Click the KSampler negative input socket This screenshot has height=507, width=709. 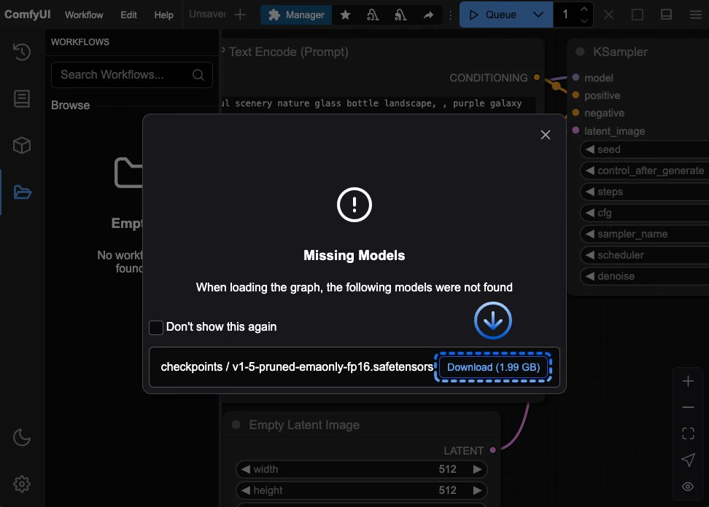576,112
